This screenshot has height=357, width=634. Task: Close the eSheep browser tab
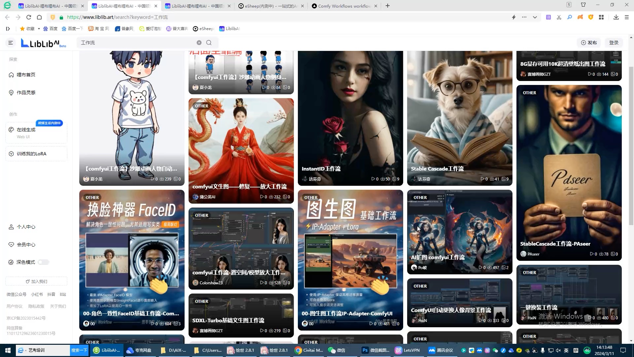tap(302, 6)
